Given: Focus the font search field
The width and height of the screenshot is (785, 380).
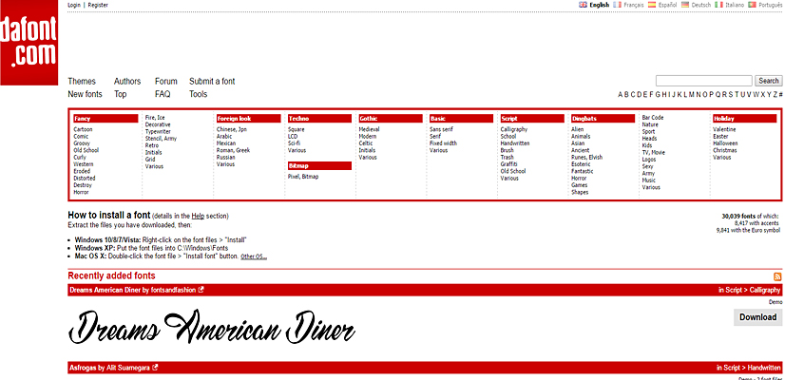Looking at the screenshot, I should coord(704,81).
